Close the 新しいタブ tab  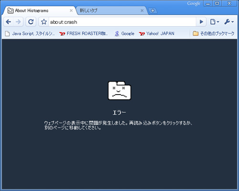(x=142, y=11)
